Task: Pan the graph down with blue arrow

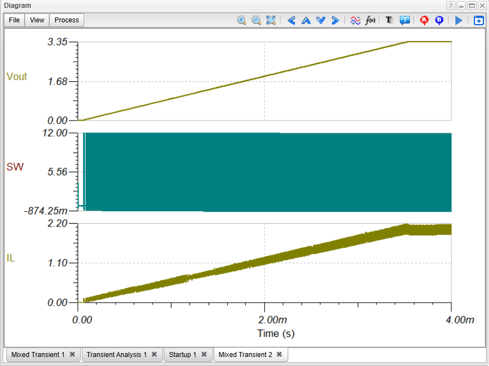Action: (x=320, y=20)
